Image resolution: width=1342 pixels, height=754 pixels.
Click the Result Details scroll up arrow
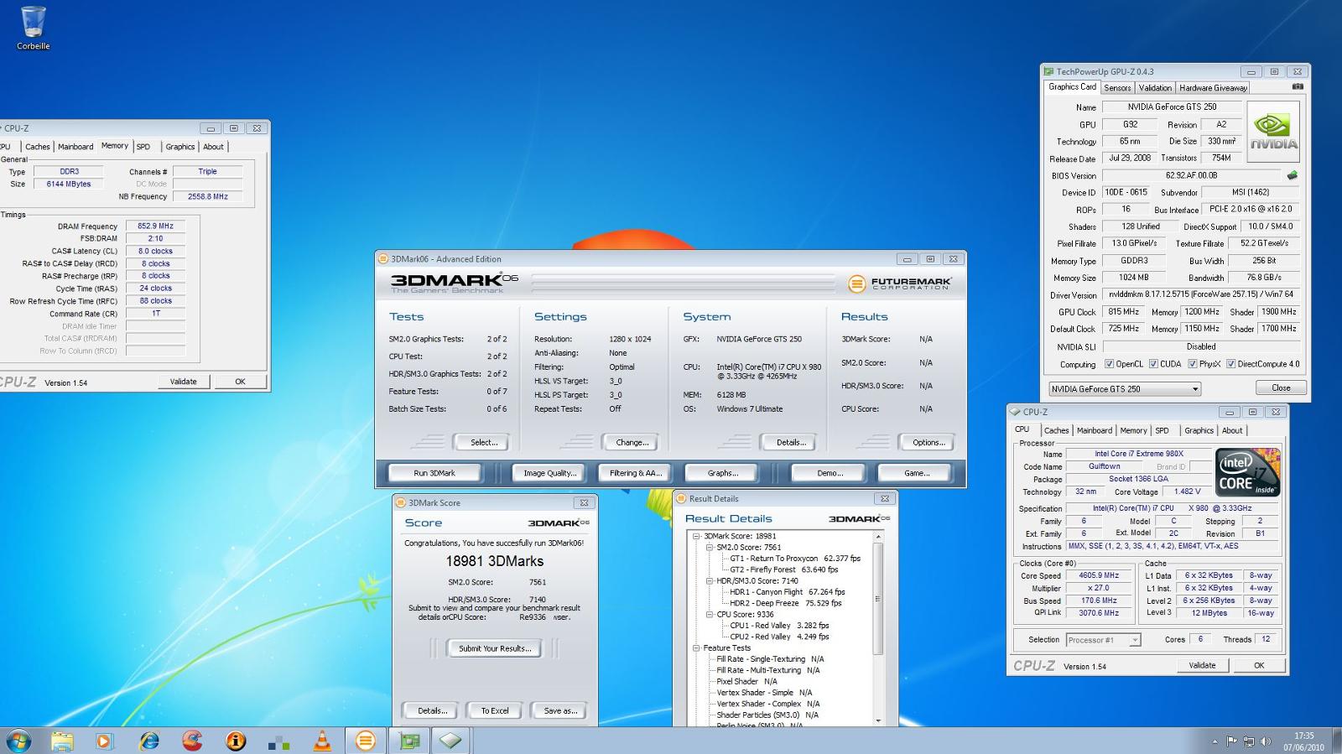[x=878, y=536]
